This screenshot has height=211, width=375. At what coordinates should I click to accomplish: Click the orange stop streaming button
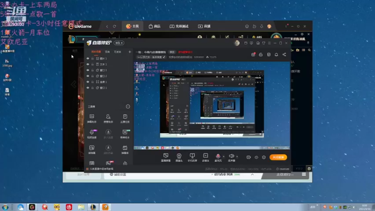pyautogui.click(x=278, y=157)
